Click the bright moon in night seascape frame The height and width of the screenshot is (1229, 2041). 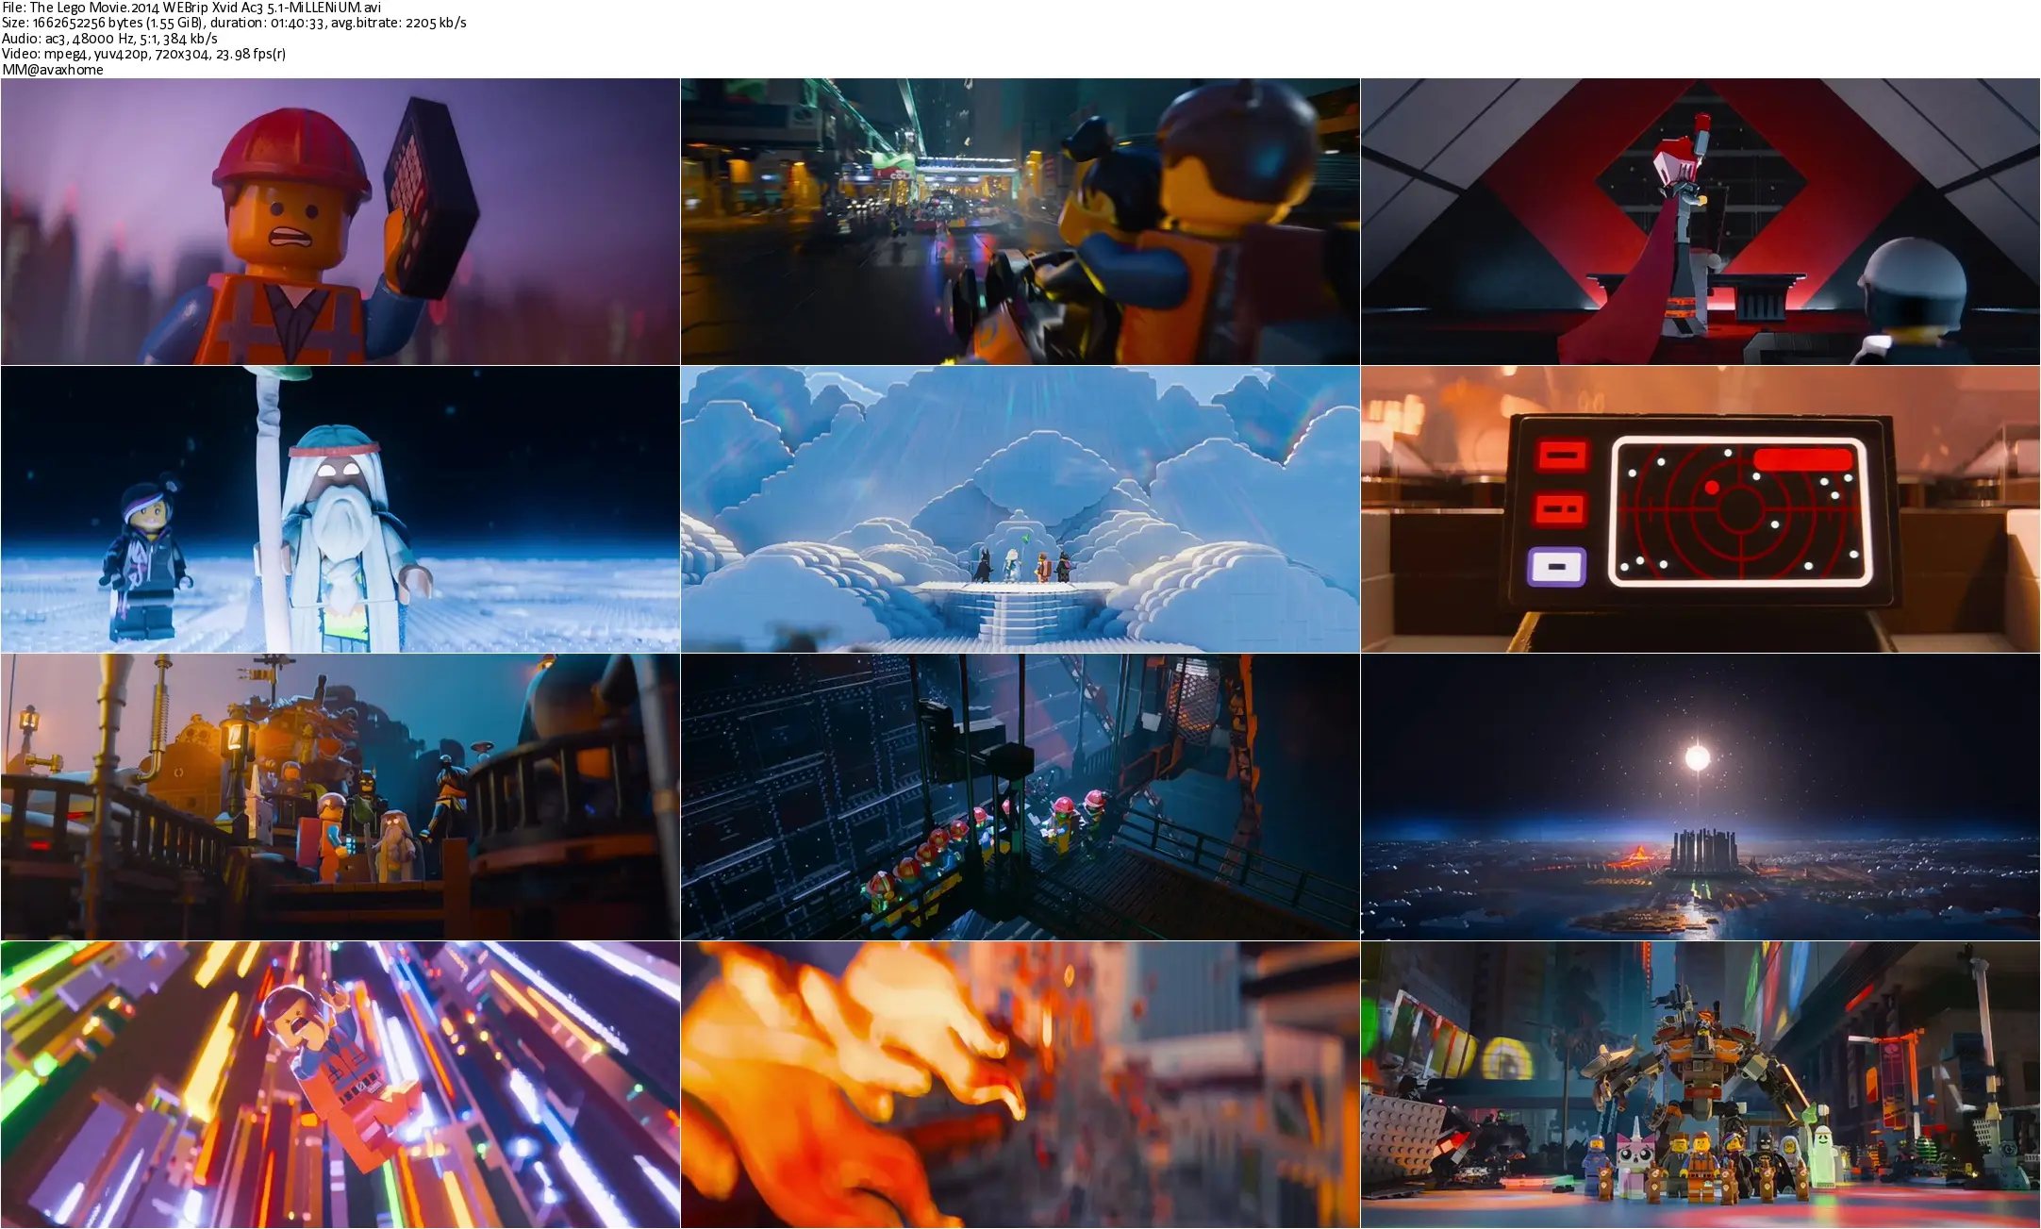pos(1697,757)
